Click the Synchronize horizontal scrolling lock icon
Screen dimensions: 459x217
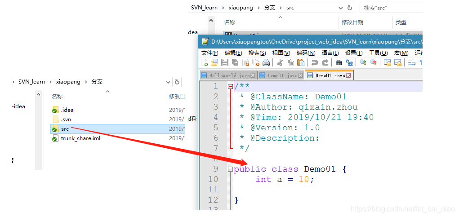tap(397, 62)
